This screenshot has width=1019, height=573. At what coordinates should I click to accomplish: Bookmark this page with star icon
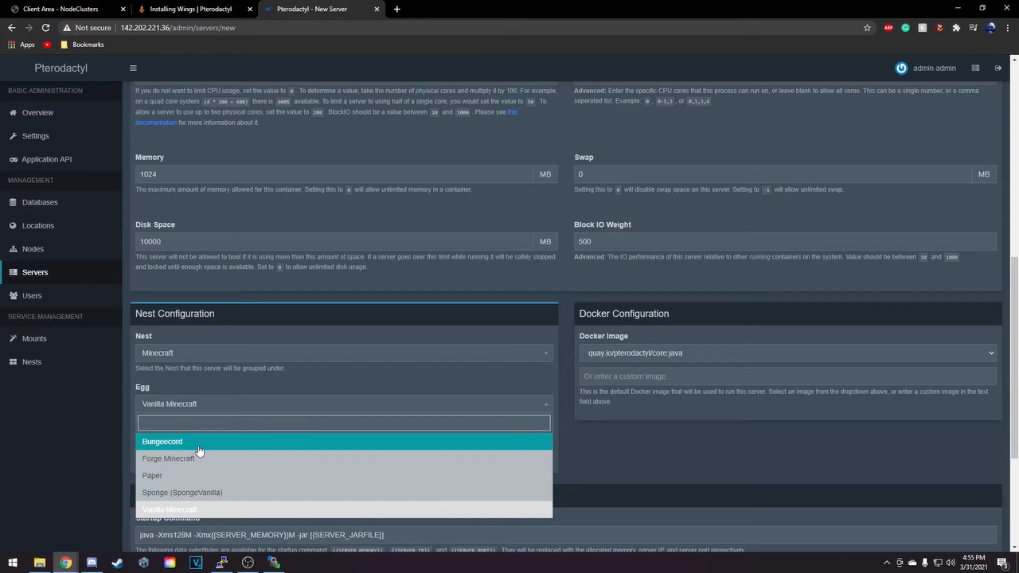coord(867,28)
